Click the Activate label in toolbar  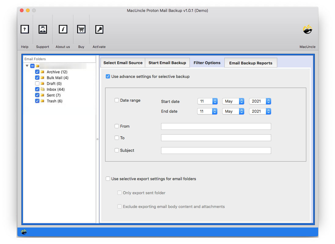99,47
